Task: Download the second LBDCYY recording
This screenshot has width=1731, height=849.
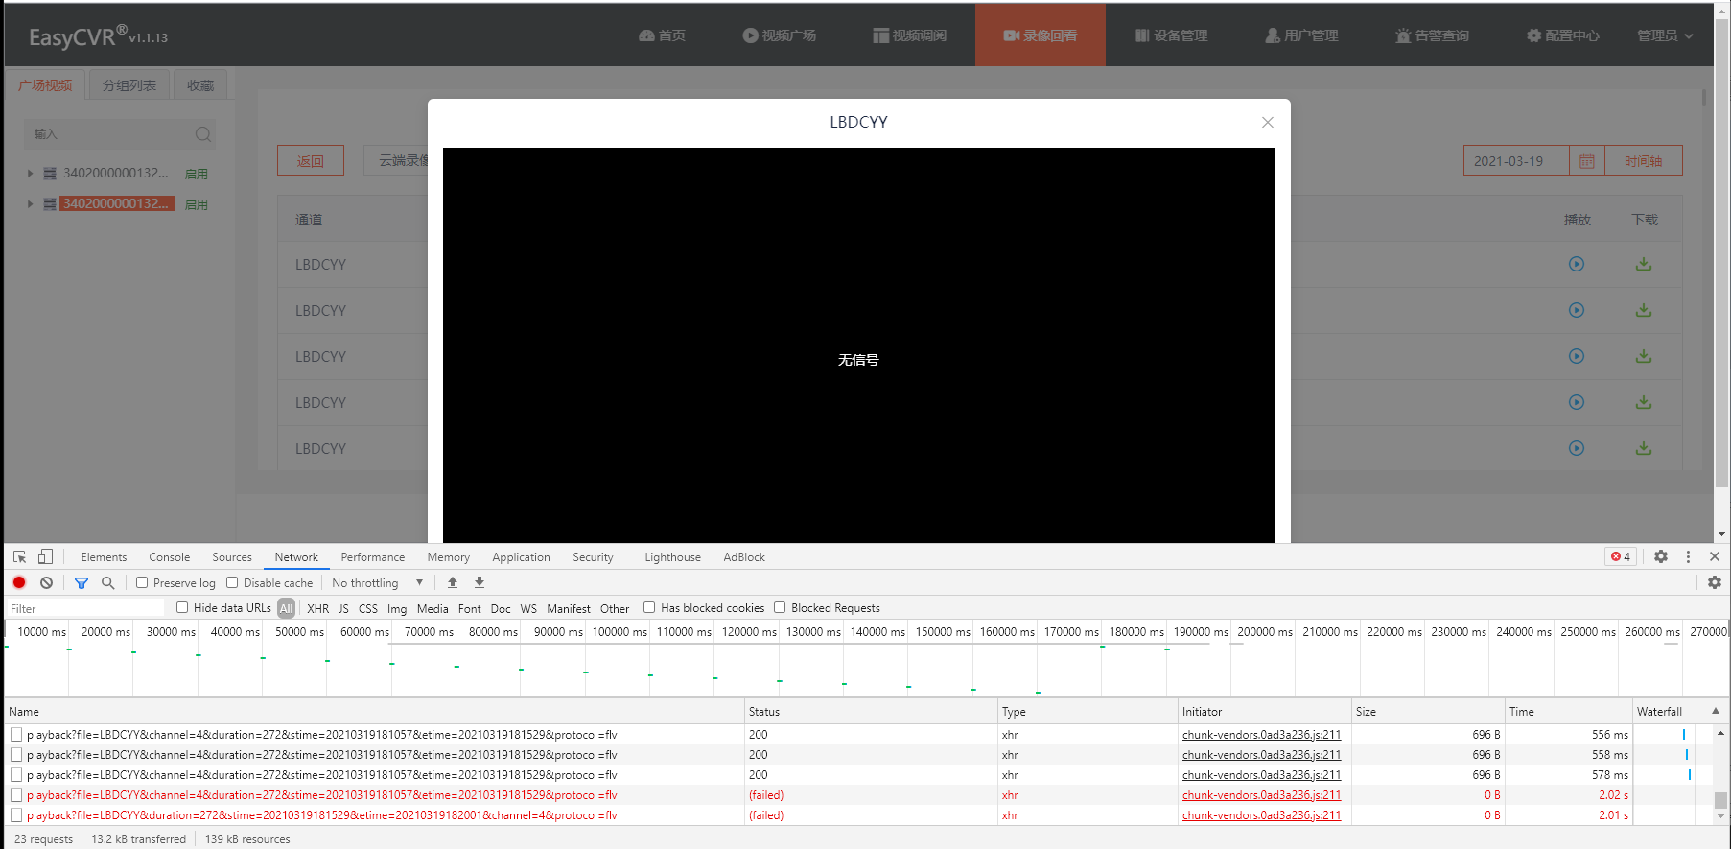Action: [x=1644, y=310]
